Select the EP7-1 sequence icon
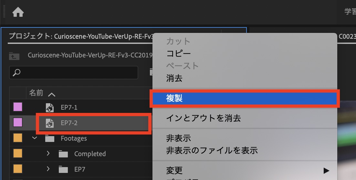The height and width of the screenshot is (180, 356). (50, 107)
